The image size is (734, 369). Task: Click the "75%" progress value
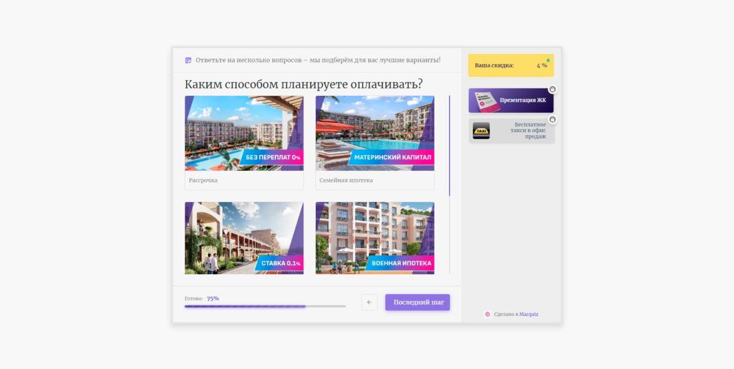click(213, 299)
